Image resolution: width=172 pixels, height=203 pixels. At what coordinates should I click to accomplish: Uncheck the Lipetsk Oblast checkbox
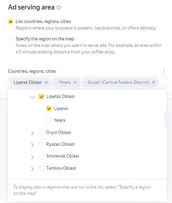pos(42,97)
